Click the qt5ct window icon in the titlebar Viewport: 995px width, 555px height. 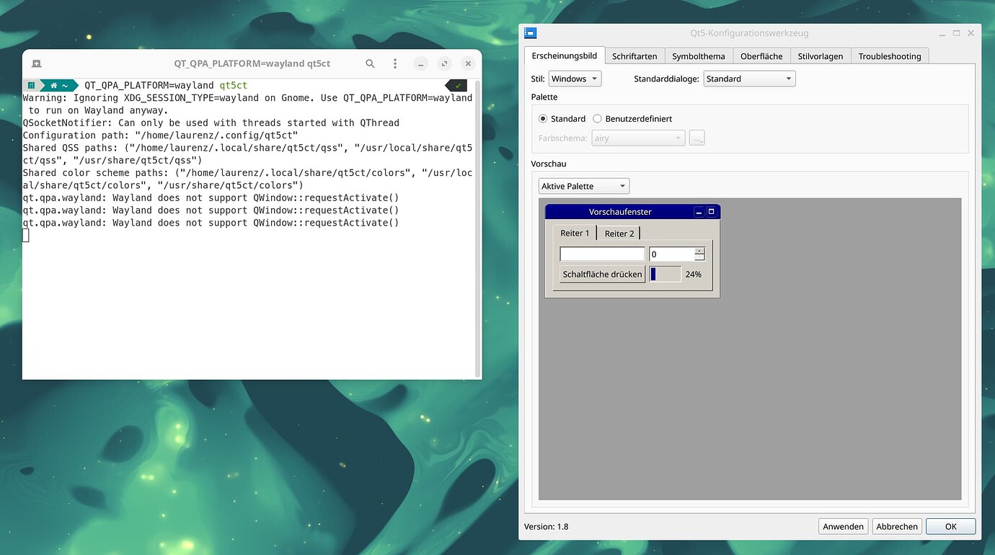click(530, 32)
